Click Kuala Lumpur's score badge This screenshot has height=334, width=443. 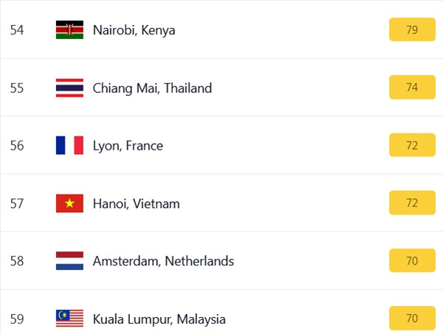point(411,319)
